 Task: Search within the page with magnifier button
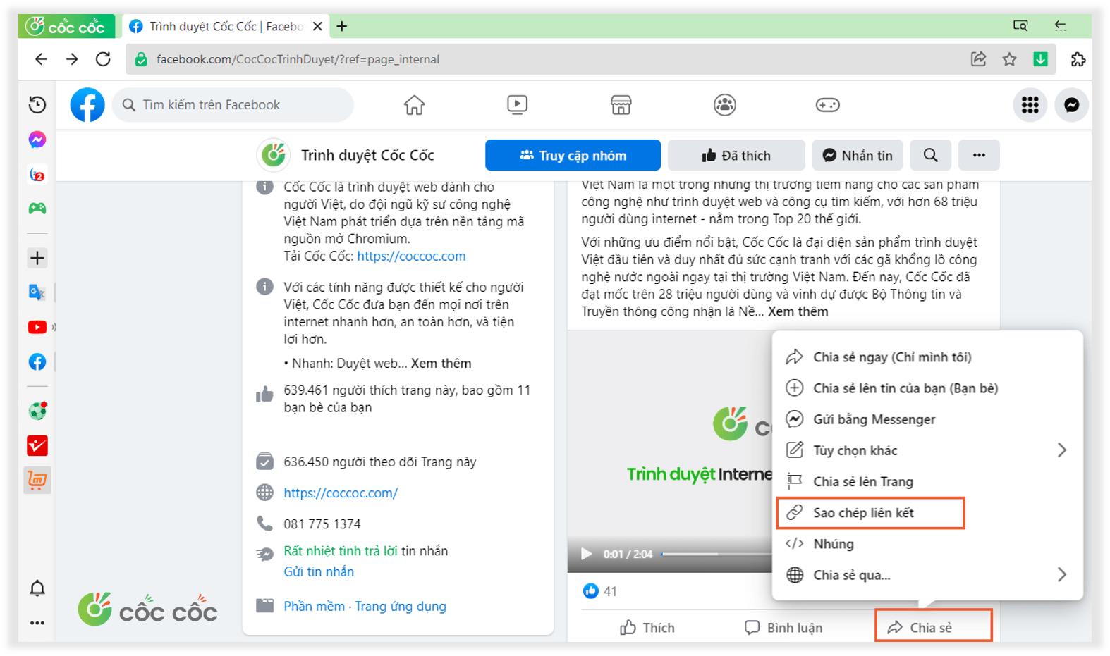pos(930,155)
